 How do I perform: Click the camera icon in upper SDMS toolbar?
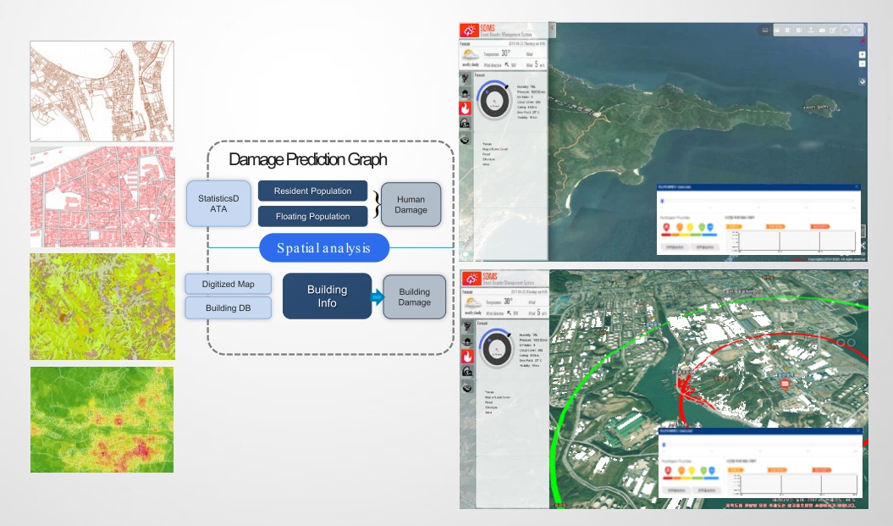tap(822, 30)
